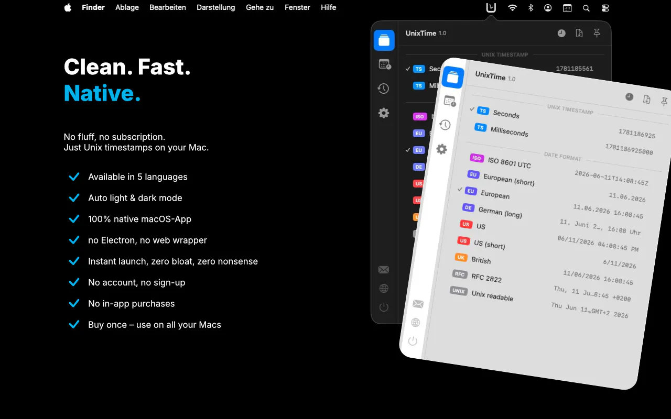This screenshot has height=419, width=671.
Task: Click mail envelope icon in dark window
Action: 384,270
